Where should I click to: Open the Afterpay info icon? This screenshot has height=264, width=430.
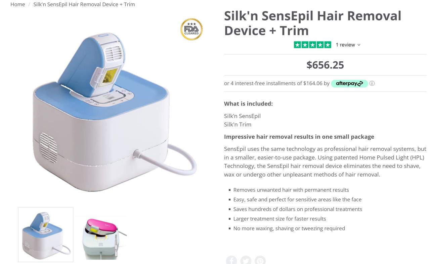tap(372, 83)
